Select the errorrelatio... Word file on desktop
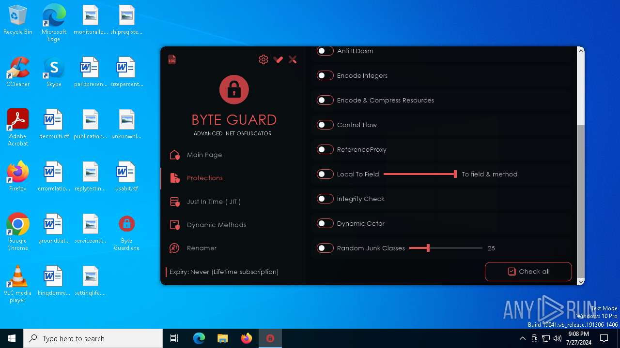The height and width of the screenshot is (348, 620). pos(54,176)
